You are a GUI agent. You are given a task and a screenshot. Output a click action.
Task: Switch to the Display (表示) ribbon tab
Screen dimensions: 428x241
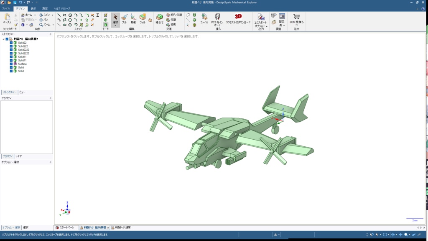[x=33, y=8]
